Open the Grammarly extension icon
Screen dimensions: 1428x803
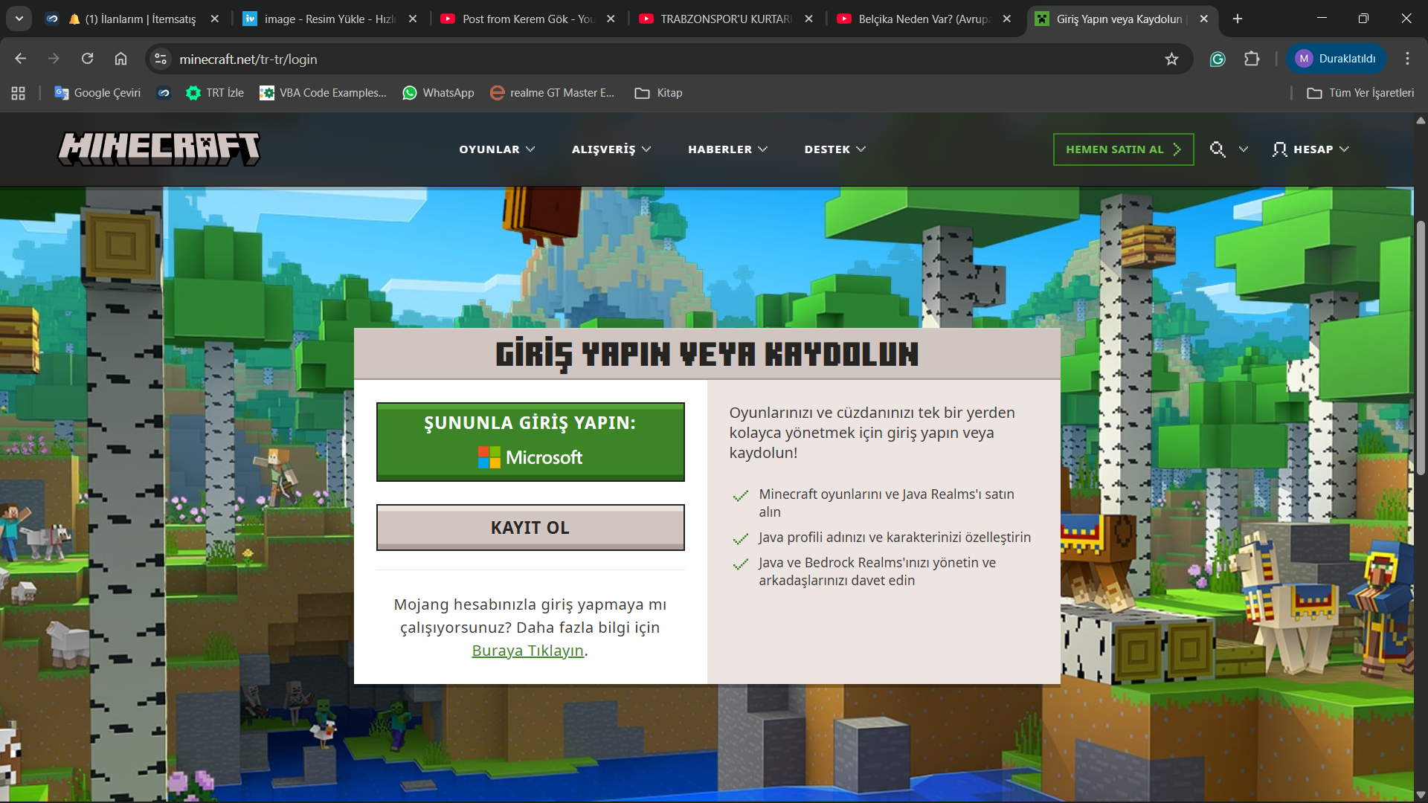(x=1218, y=59)
